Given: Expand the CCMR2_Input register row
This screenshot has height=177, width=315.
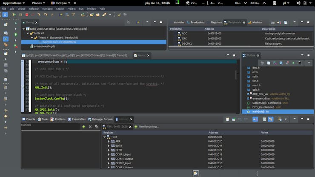Looking at the screenshot, I should [109, 163].
